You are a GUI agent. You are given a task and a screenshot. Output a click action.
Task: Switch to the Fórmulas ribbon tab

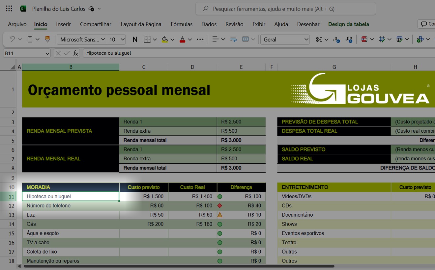click(x=181, y=24)
